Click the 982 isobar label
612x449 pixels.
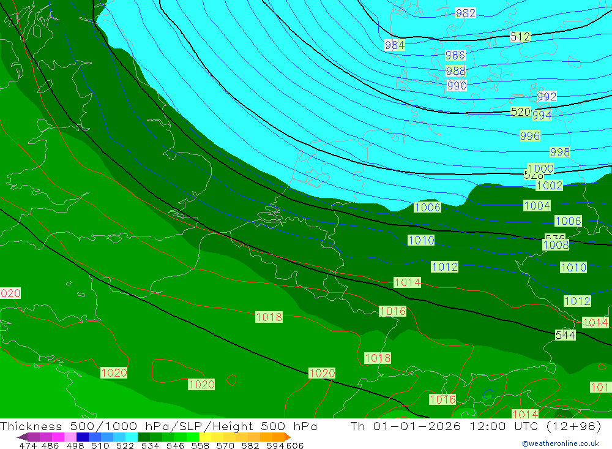click(x=466, y=13)
